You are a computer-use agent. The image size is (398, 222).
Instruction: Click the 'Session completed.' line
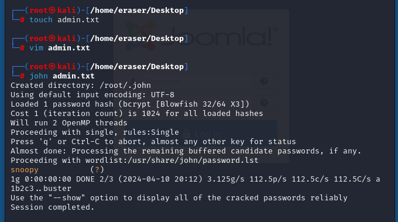click(52, 207)
